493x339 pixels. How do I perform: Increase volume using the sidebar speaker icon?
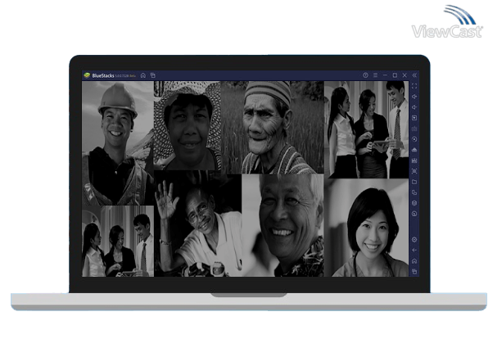point(414,97)
